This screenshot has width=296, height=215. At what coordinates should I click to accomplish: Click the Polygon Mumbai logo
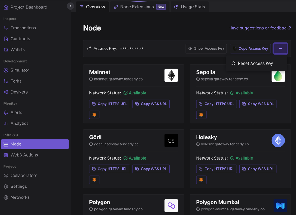coord(280,206)
